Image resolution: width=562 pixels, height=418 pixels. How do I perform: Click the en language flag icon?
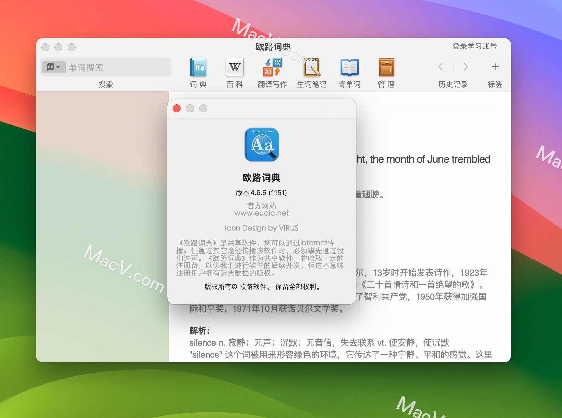point(50,67)
